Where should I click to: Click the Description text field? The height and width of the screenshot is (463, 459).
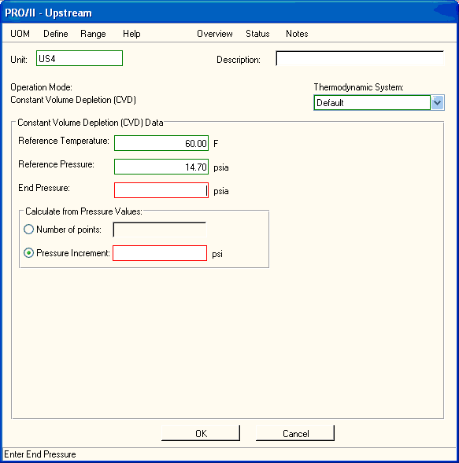coord(360,58)
